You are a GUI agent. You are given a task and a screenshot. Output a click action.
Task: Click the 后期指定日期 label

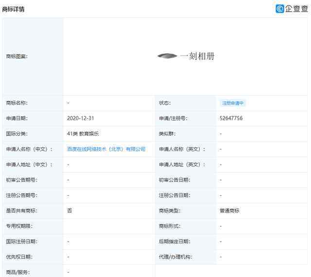(175, 241)
